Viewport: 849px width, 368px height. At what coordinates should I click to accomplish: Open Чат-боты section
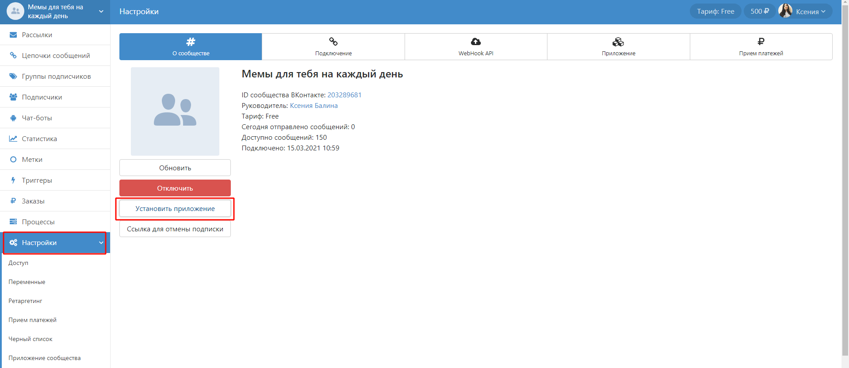[x=55, y=118]
